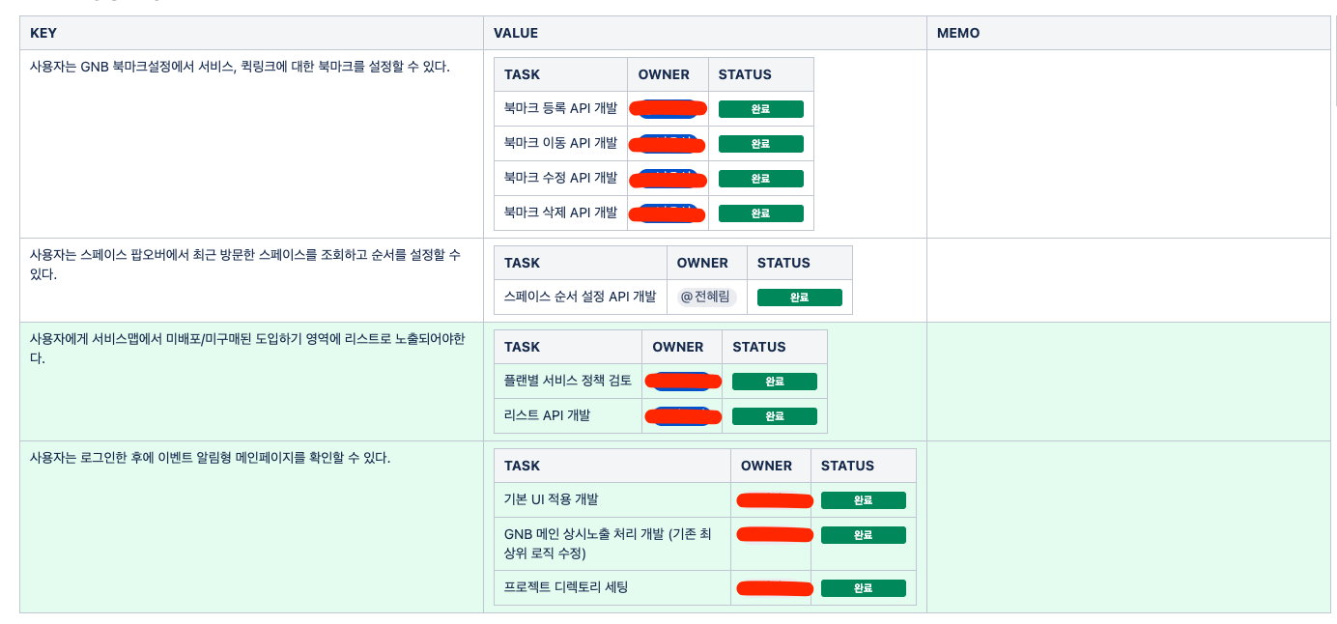This screenshot has height=624, width=1337.
Task: Select the 완료 status of 스페이스 순서 설정 API
Action: [x=799, y=298]
